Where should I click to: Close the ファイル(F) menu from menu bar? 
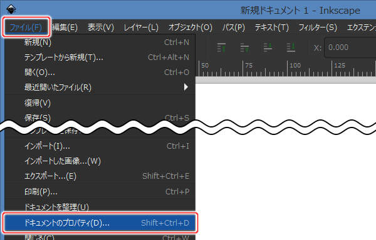coord(26,27)
